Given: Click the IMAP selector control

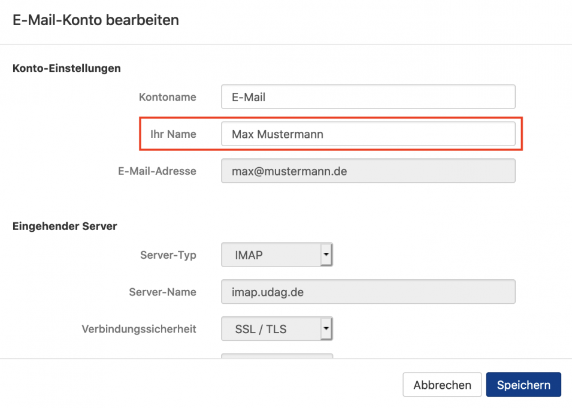Looking at the screenshot, I should coord(273,254).
